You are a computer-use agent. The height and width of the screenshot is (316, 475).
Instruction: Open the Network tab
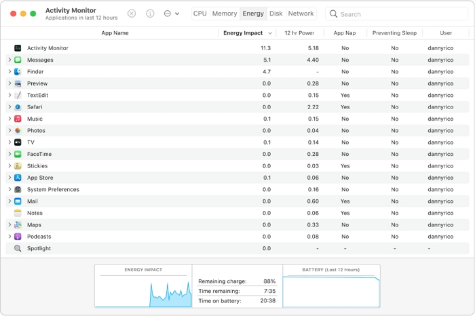pyautogui.click(x=301, y=14)
